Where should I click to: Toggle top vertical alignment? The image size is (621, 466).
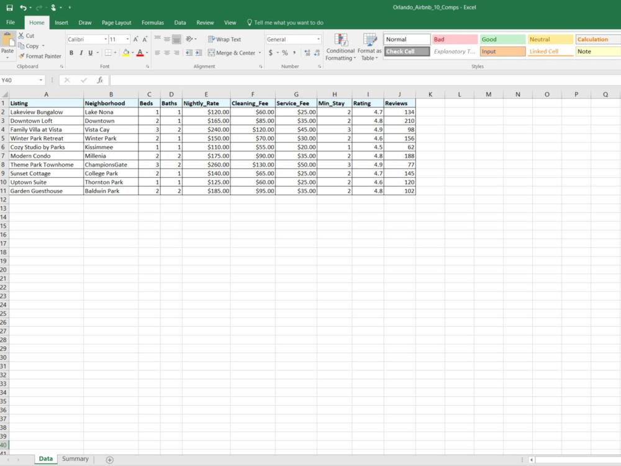(157, 39)
